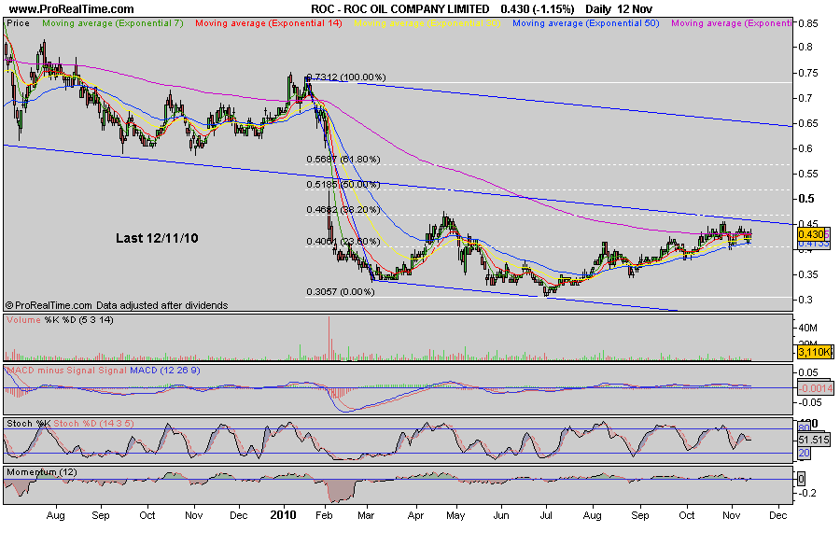Viewport: 840px width, 560px height.
Task: Select the 0.35 price axis value
Action: (808, 275)
